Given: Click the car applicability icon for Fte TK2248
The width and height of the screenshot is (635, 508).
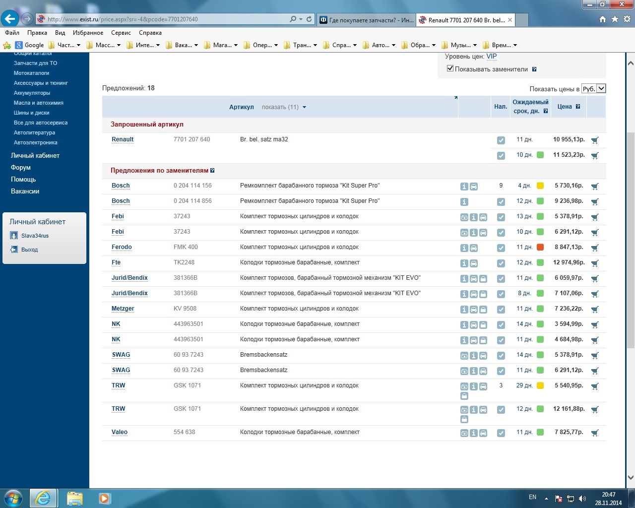Looking at the screenshot, I should [474, 263].
